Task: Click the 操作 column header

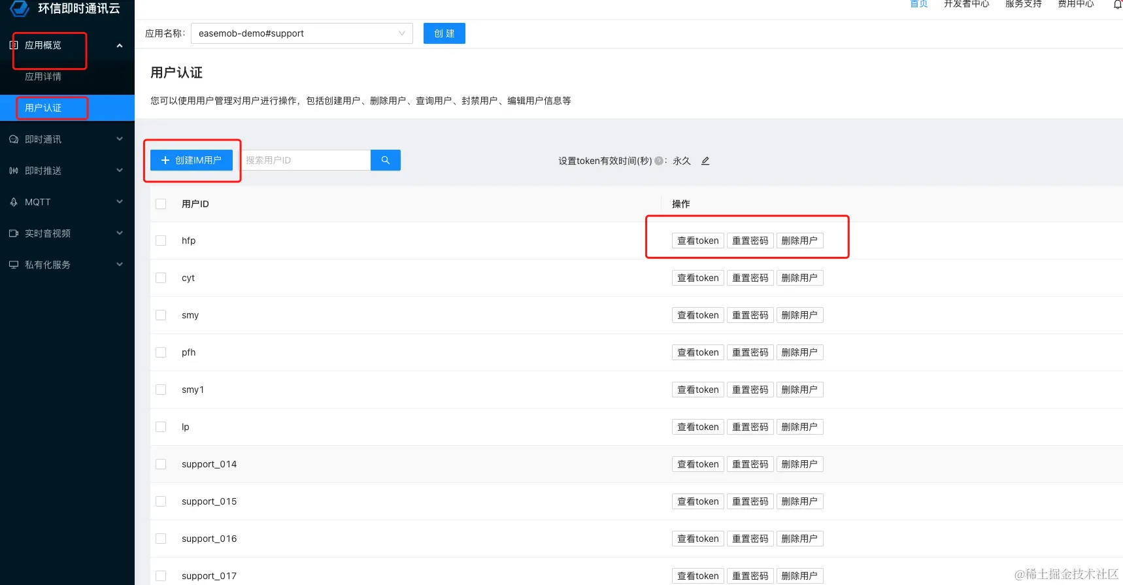Action: click(681, 204)
